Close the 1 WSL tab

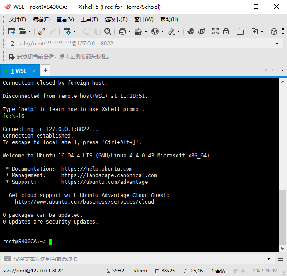pos(34,71)
